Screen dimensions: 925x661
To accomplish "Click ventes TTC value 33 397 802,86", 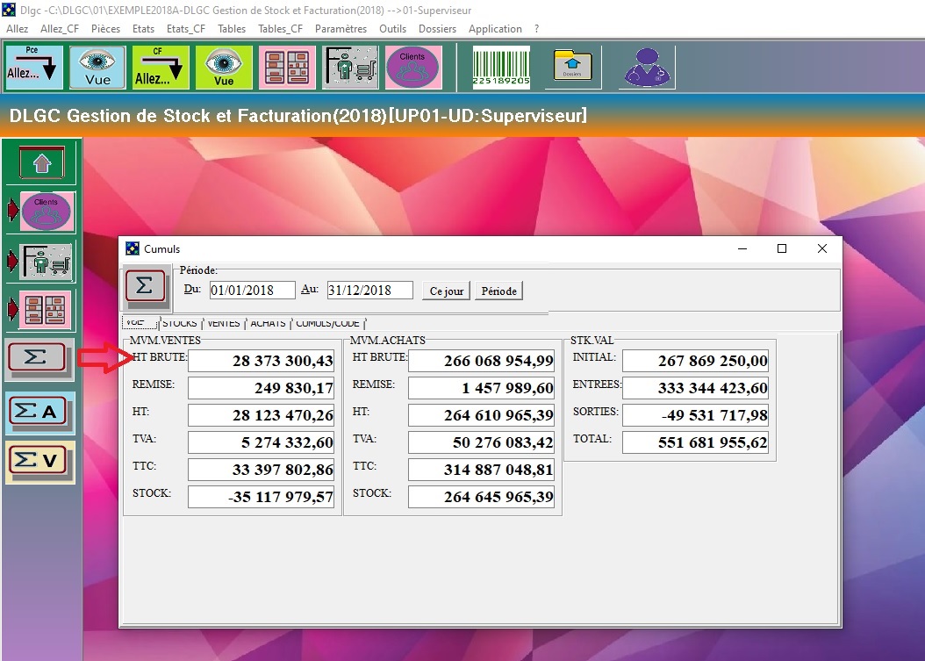I will [x=262, y=469].
